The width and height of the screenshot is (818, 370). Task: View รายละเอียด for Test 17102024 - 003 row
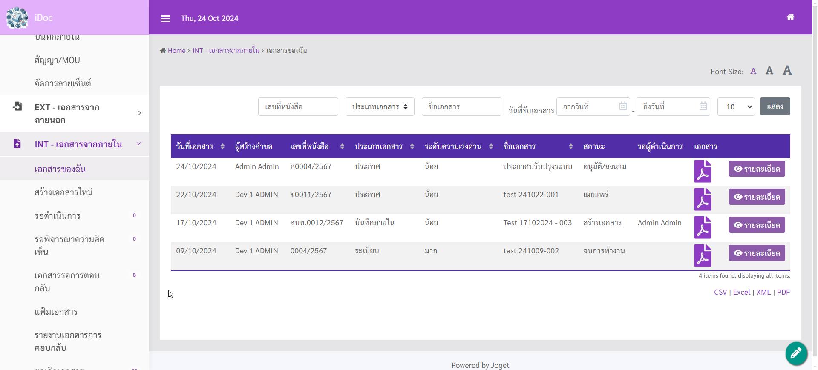click(x=757, y=225)
